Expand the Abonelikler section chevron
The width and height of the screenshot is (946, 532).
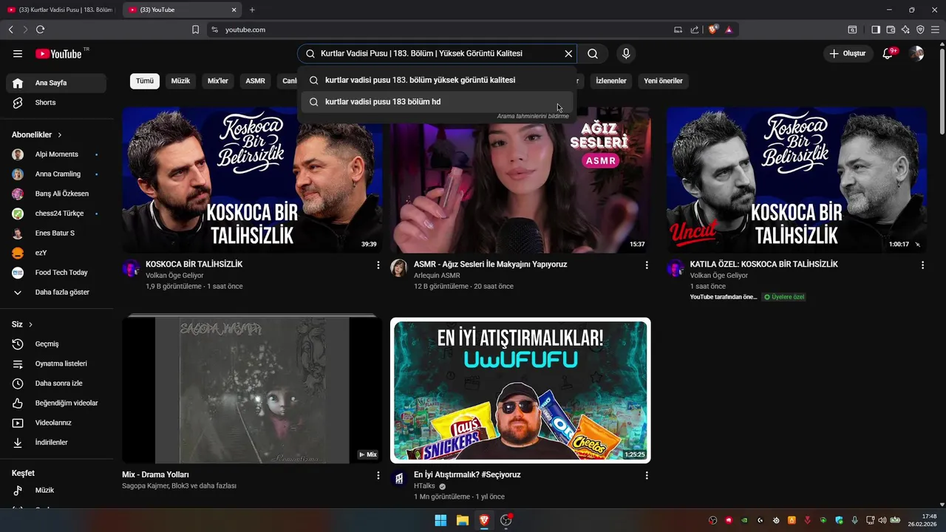[60, 135]
